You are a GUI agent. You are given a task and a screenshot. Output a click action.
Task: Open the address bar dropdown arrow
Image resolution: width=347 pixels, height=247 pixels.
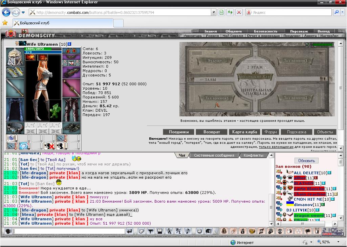213,13
